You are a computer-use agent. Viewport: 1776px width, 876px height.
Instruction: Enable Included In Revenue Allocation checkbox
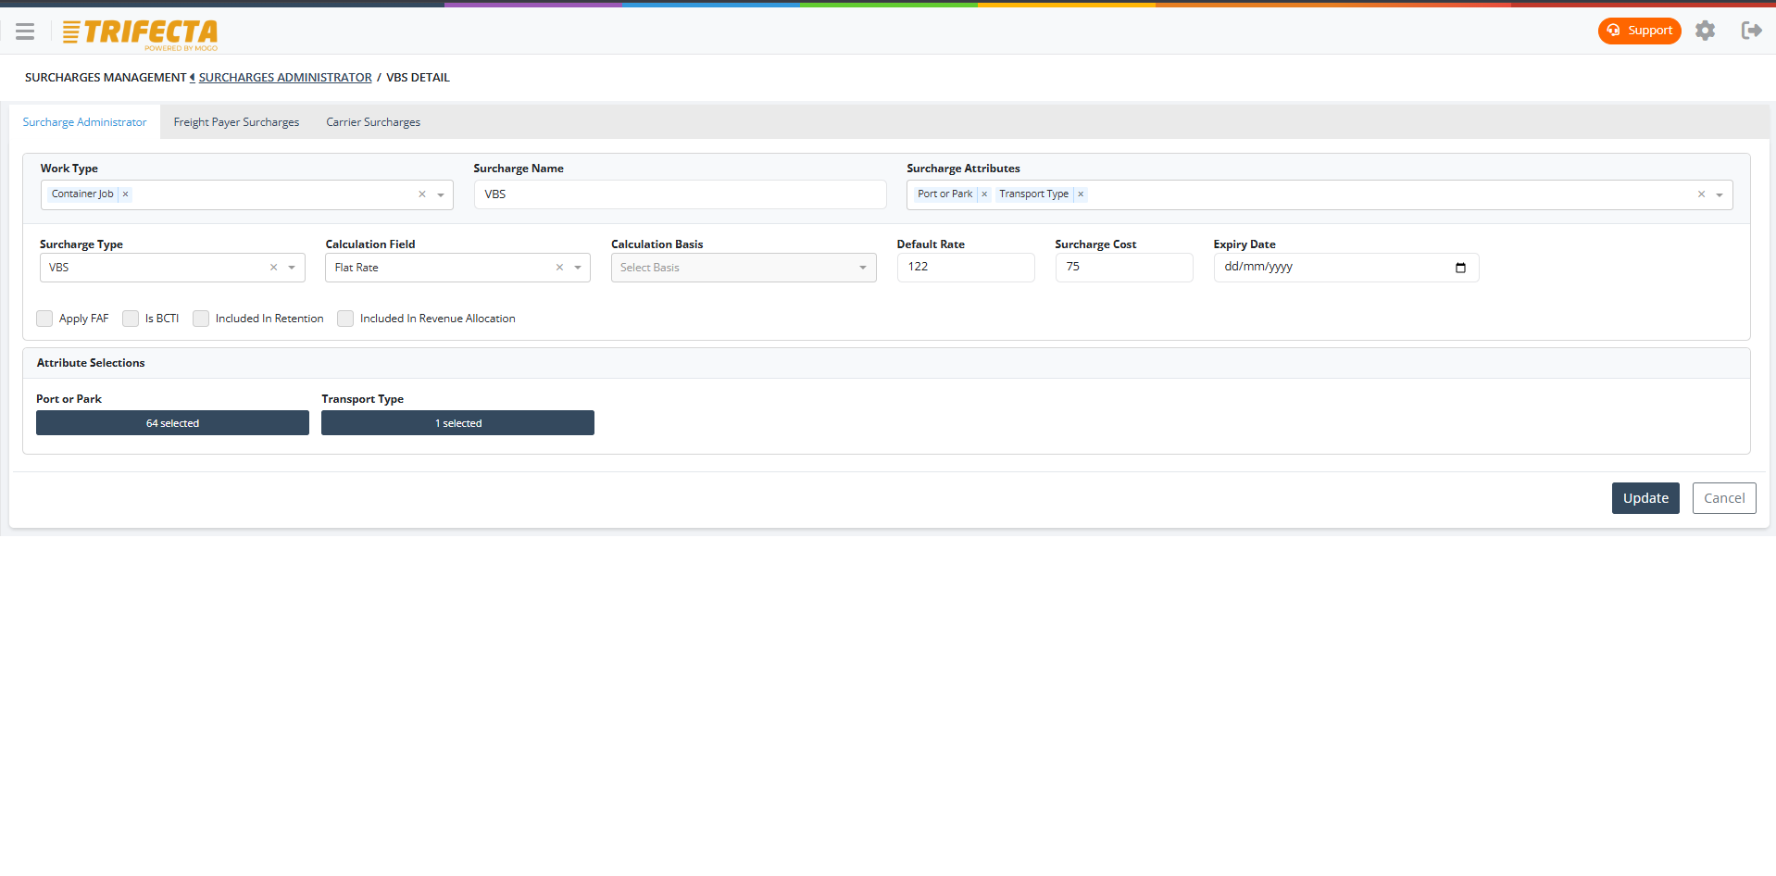tap(345, 319)
